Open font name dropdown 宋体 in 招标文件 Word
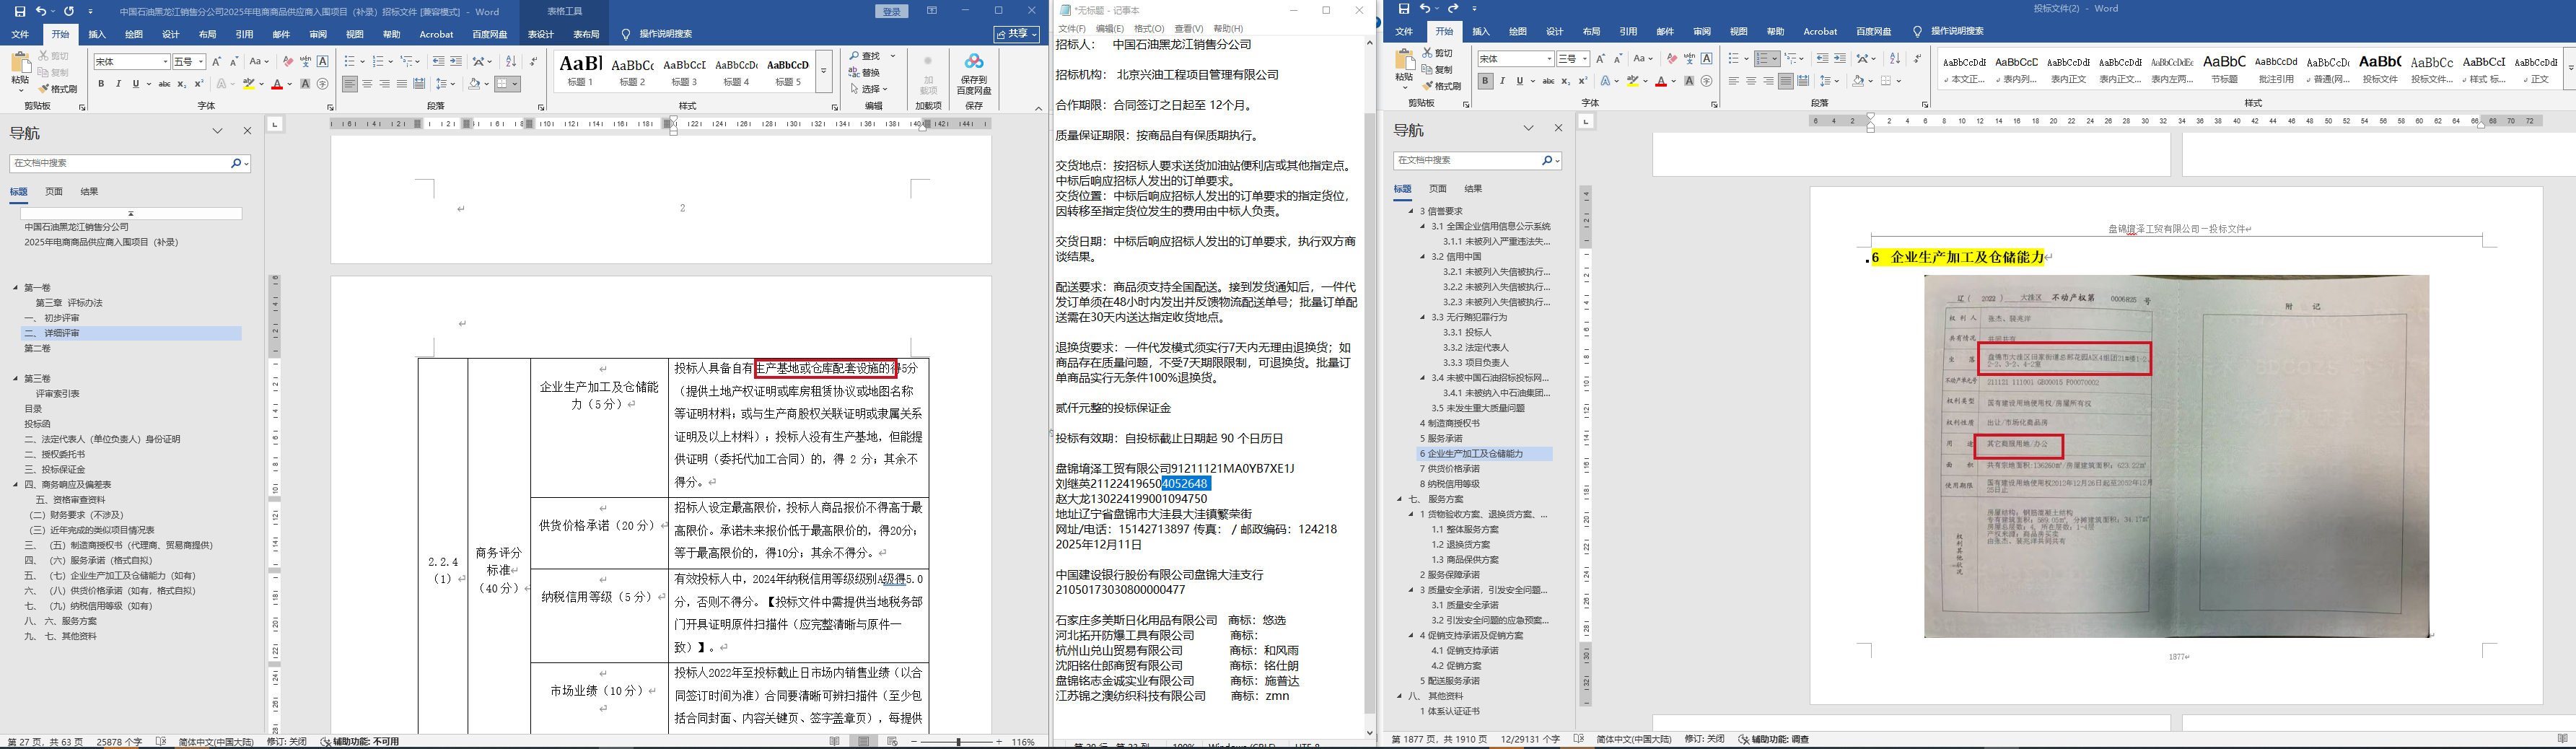 (x=165, y=62)
